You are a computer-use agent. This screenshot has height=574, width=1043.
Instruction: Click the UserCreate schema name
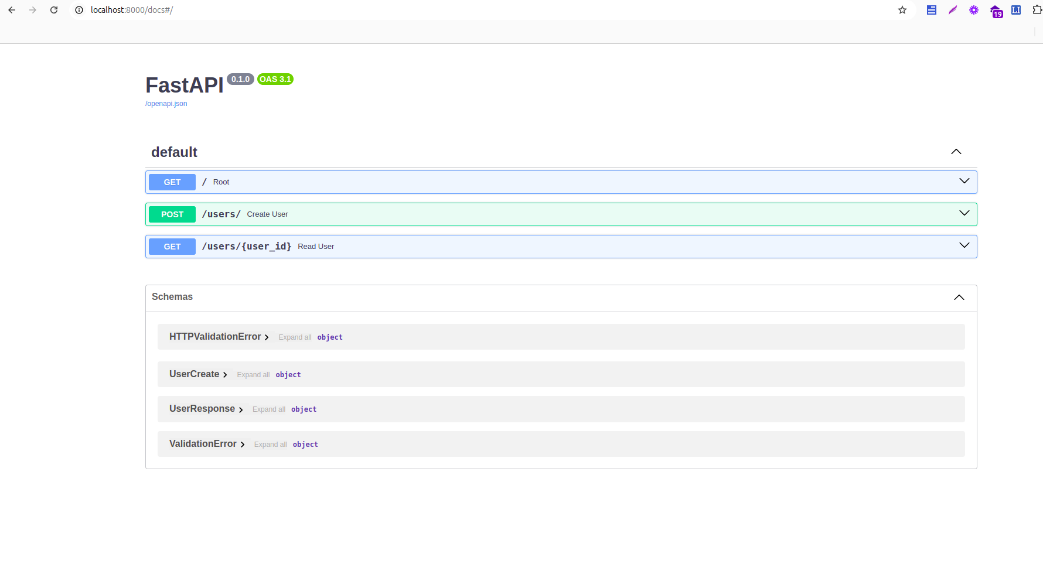coord(194,374)
